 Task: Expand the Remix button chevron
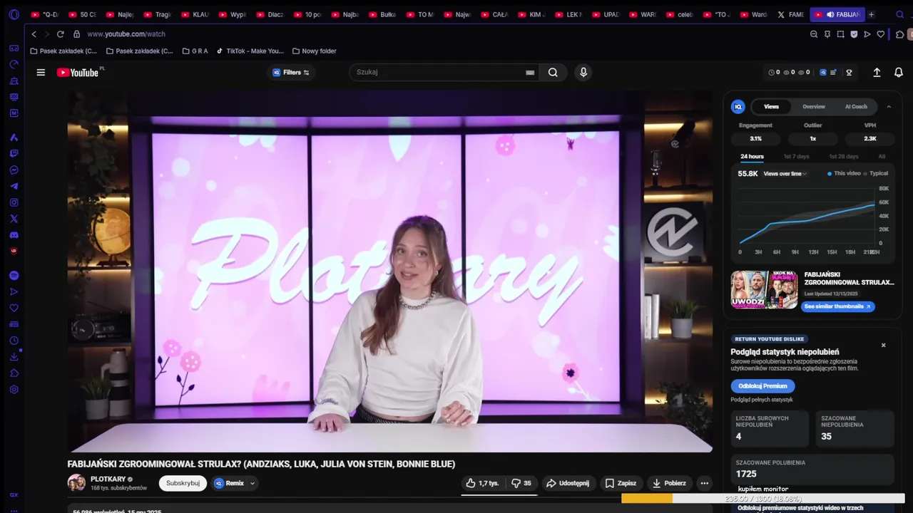point(253,483)
